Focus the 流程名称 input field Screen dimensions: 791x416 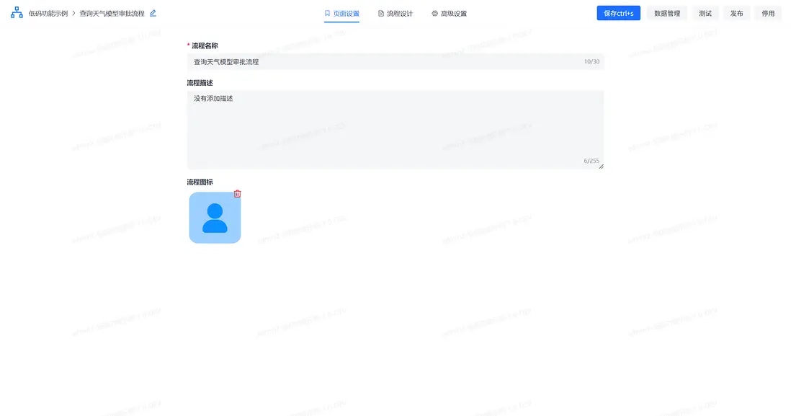[395, 61]
